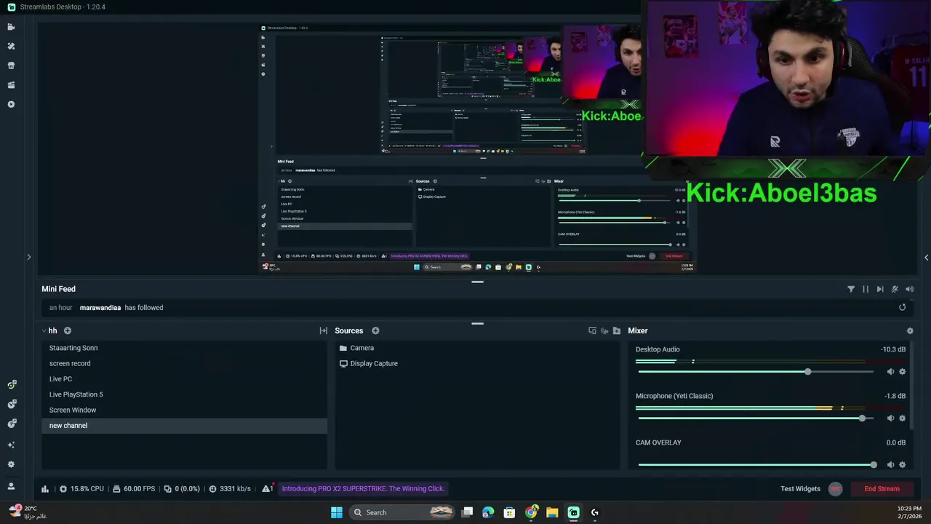
Task: Open CAM OVERLAY audio settings gear
Action: coord(903,465)
